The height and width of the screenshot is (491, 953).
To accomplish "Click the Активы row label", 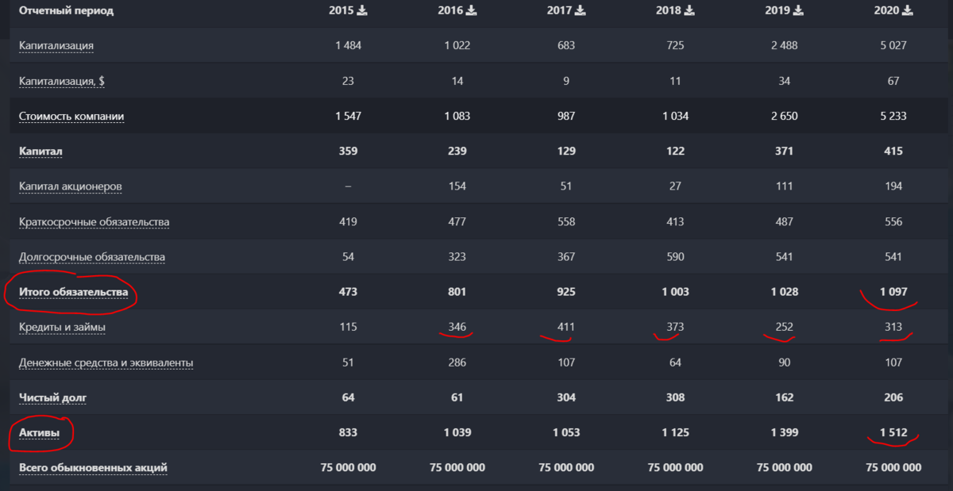I will 40,432.
